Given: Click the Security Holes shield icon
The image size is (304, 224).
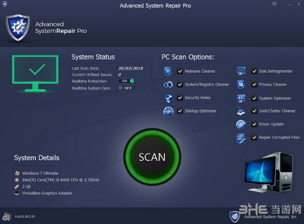Looking at the screenshot, I should point(168,98).
